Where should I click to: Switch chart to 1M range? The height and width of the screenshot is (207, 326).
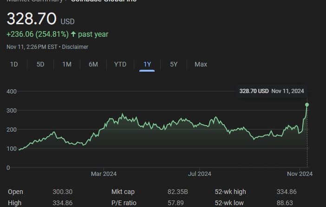67,64
